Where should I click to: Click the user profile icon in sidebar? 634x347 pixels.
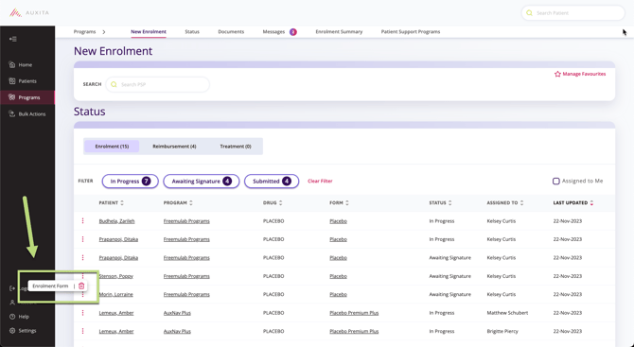tap(12, 303)
